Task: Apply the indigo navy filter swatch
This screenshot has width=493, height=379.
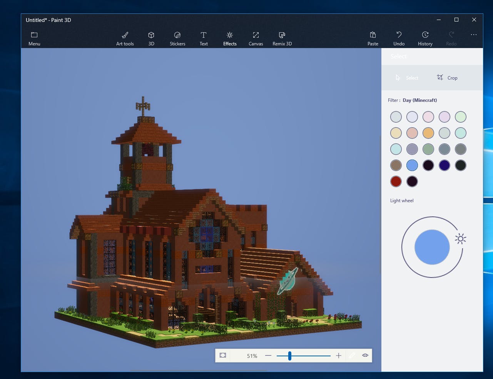Action: 445,165
